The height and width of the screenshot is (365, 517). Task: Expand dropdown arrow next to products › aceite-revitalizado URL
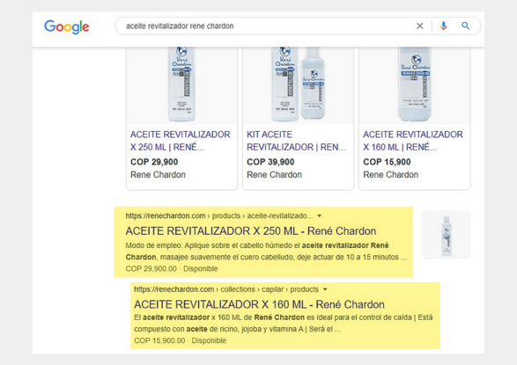pyautogui.click(x=319, y=215)
